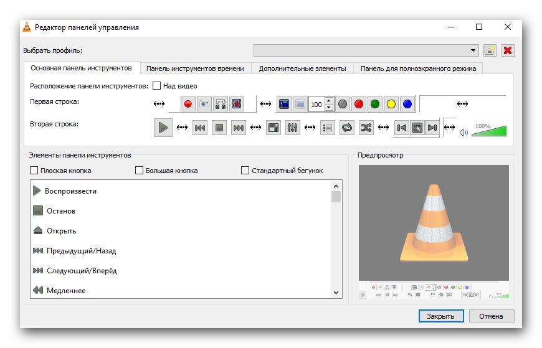Open 'Панель для полноэкранного режима' tab
This screenshot has height=348, width=542.
418,68
